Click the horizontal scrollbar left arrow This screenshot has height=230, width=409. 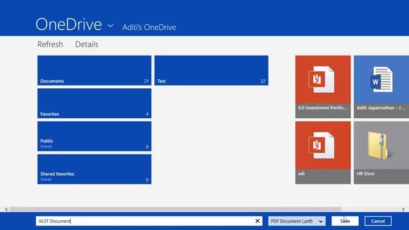coord(6,209)
